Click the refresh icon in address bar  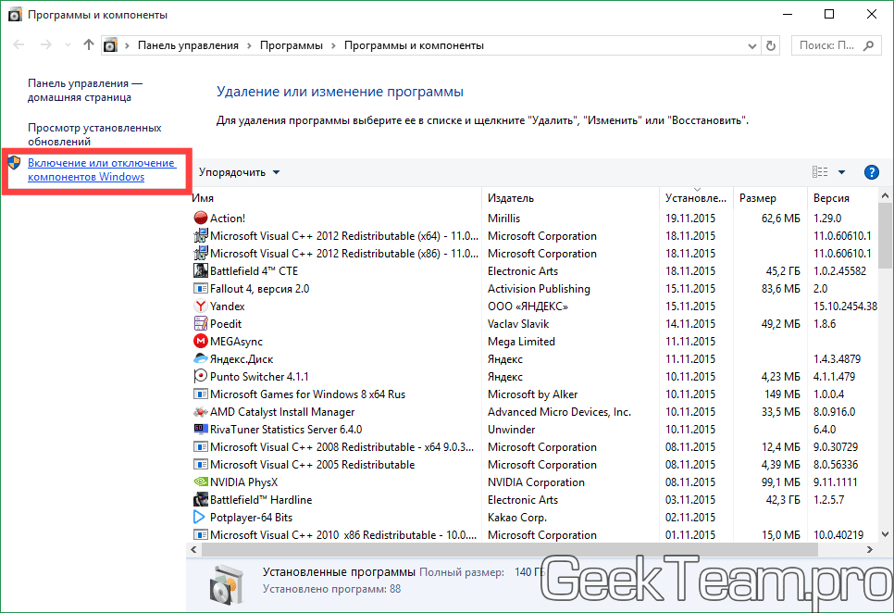(x=771, y=45)
